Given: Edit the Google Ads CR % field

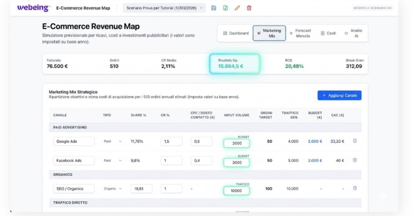Looking at the screenshot, I should pos(171,141).
